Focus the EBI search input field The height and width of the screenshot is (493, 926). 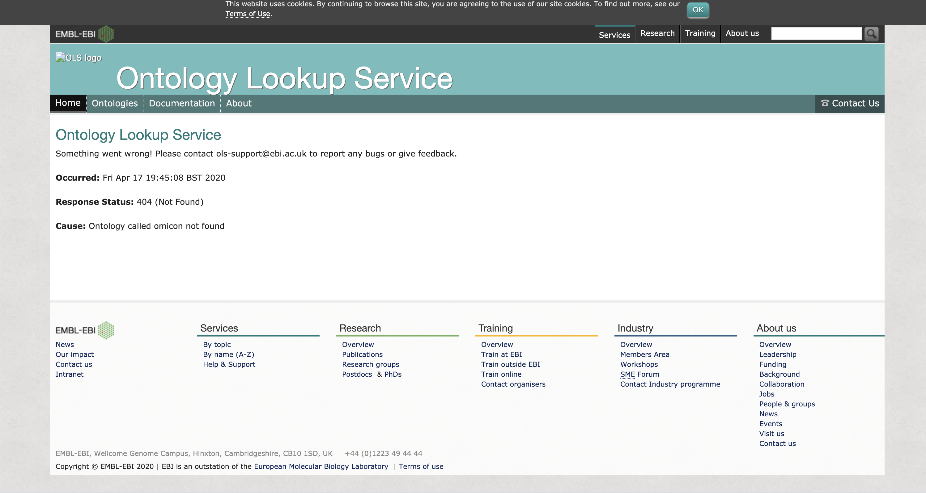coord(816,34)
